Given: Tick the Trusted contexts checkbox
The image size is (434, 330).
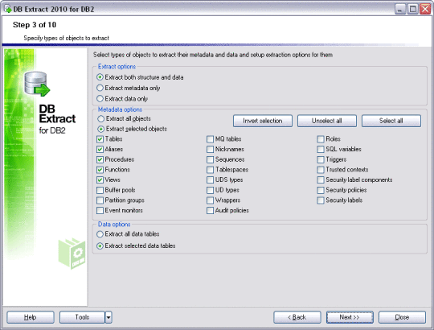Looking at the screenshot, I should click(321, 170).
